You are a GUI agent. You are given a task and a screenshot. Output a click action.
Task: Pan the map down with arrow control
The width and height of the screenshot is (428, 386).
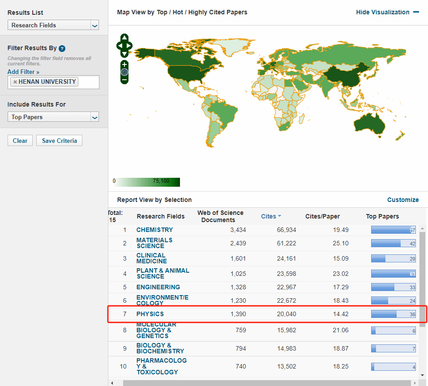pos(124,54)
